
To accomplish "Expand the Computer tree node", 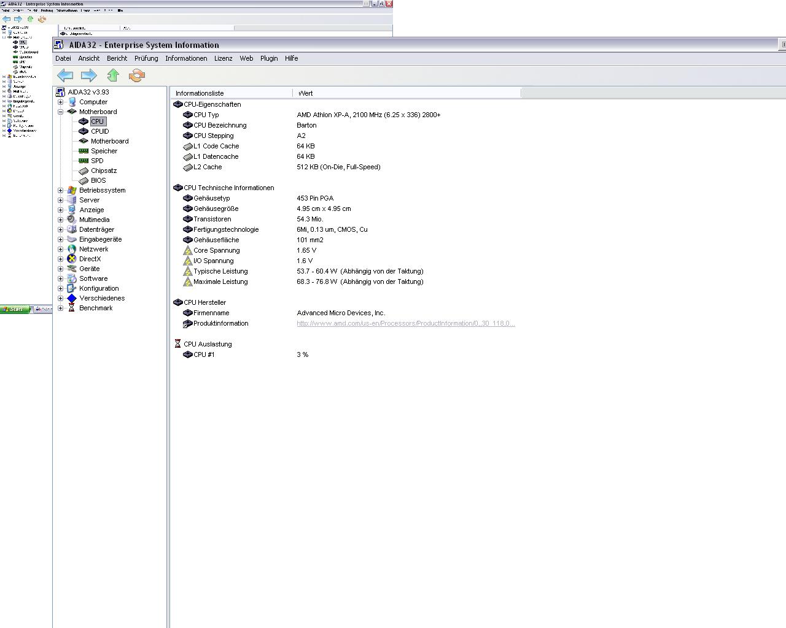I will point(61,102).
